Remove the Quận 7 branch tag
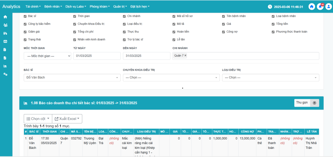The image size is (333, 157). coord(185,56)
